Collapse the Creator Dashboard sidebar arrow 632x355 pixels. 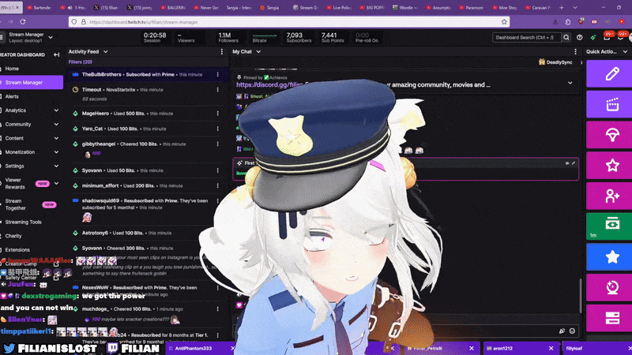pos(56,54)
